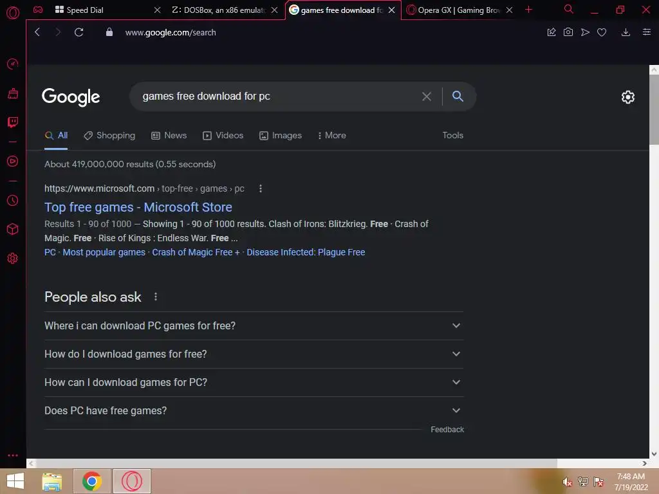Open the Tools search options

point(452,135)
